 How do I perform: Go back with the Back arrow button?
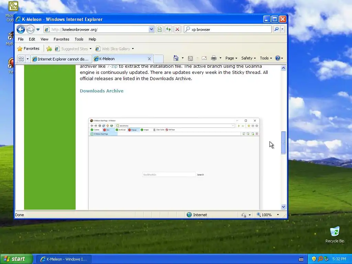21,30
